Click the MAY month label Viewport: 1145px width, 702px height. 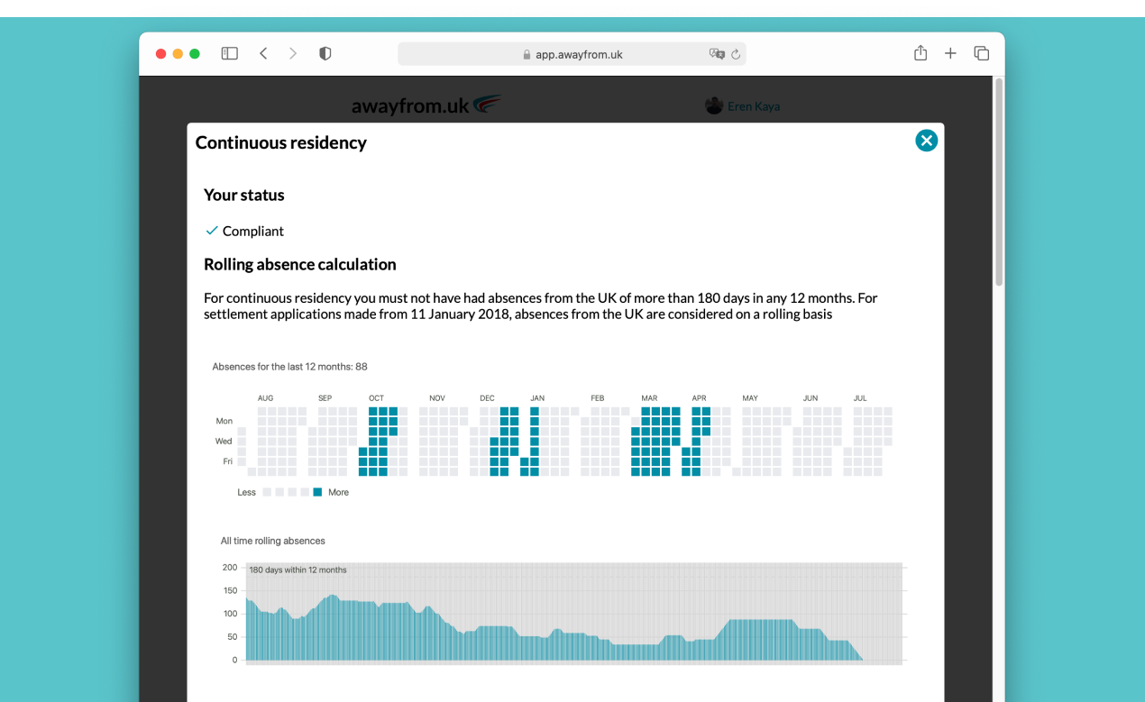tap(750, 398)
